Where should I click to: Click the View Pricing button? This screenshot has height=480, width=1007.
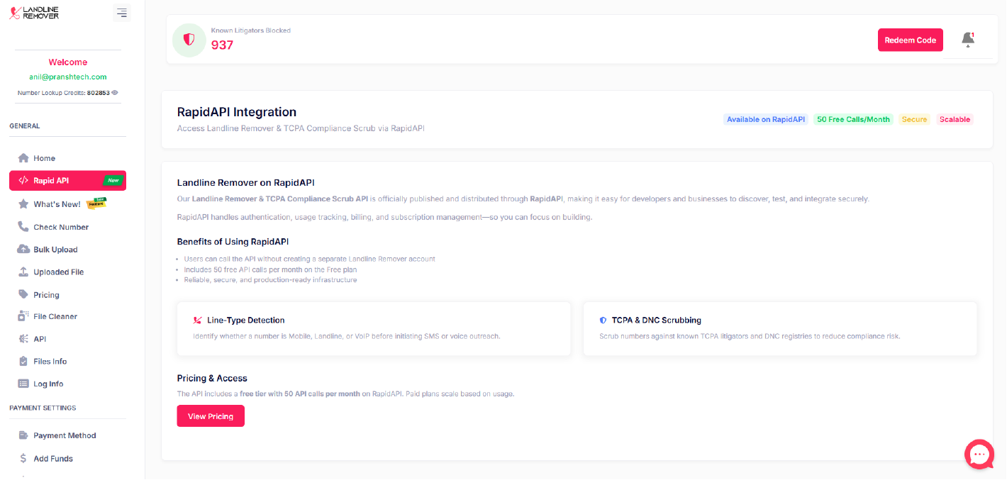click(x=211, y=416)
